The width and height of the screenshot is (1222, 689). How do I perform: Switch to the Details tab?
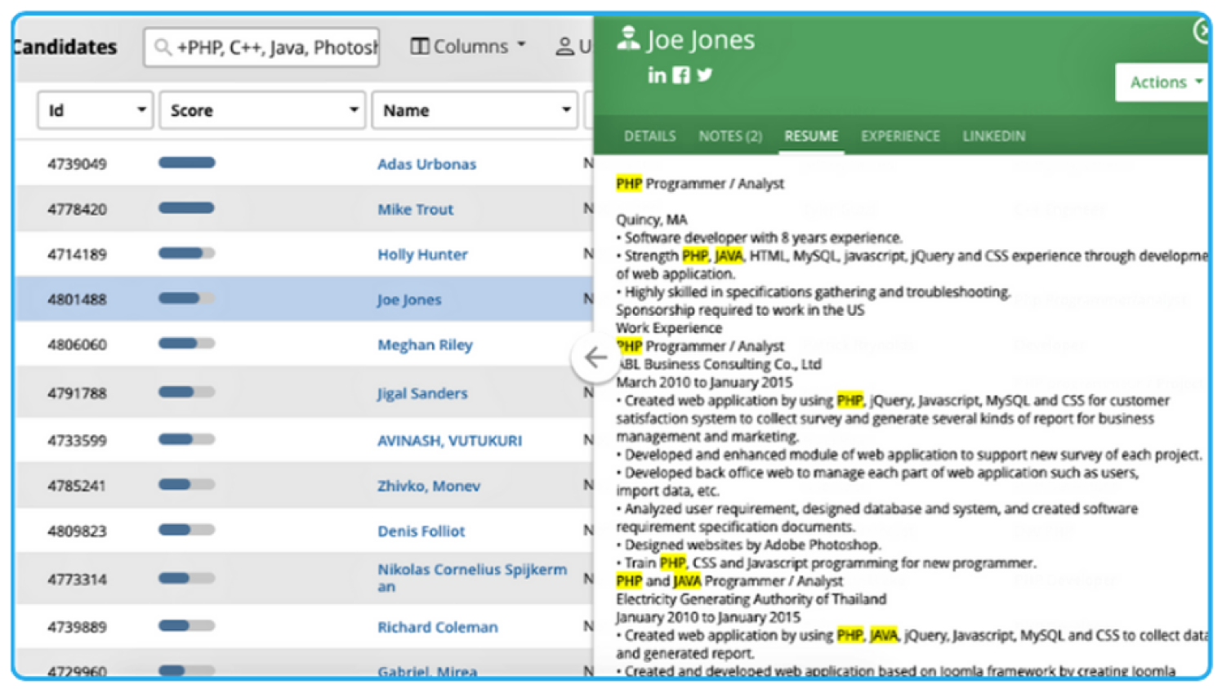coord(649,136)
